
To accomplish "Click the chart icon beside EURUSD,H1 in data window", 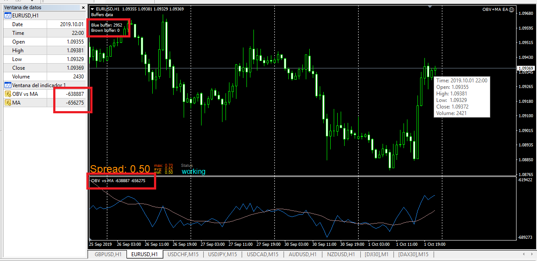I will [8, 16].
